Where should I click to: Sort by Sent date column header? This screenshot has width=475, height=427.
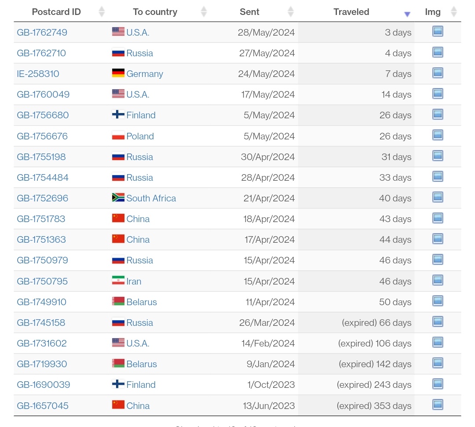249,12
